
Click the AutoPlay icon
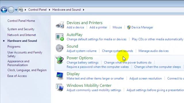click(x=60, y=37)
